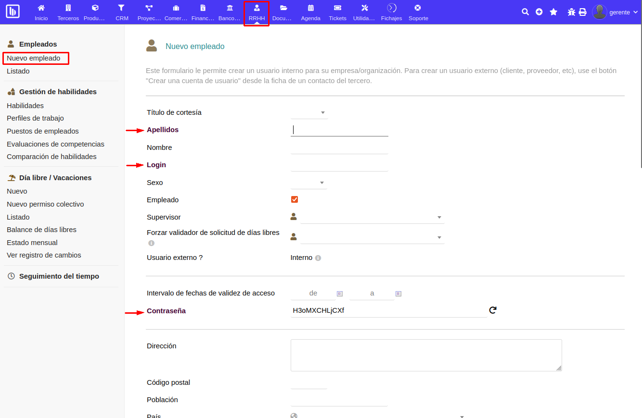Open calendar picker for start validity date
Viewport: 642px width, 418px height.
point(339,294)
